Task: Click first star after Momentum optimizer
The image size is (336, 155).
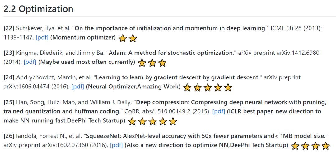Action: pos(123,39)
